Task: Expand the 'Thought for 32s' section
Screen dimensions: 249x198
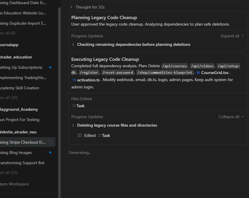Action: (x=88, y=7)
